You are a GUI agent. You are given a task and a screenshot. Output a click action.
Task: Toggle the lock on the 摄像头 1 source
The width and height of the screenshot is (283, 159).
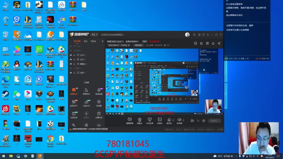pos(74,64)
